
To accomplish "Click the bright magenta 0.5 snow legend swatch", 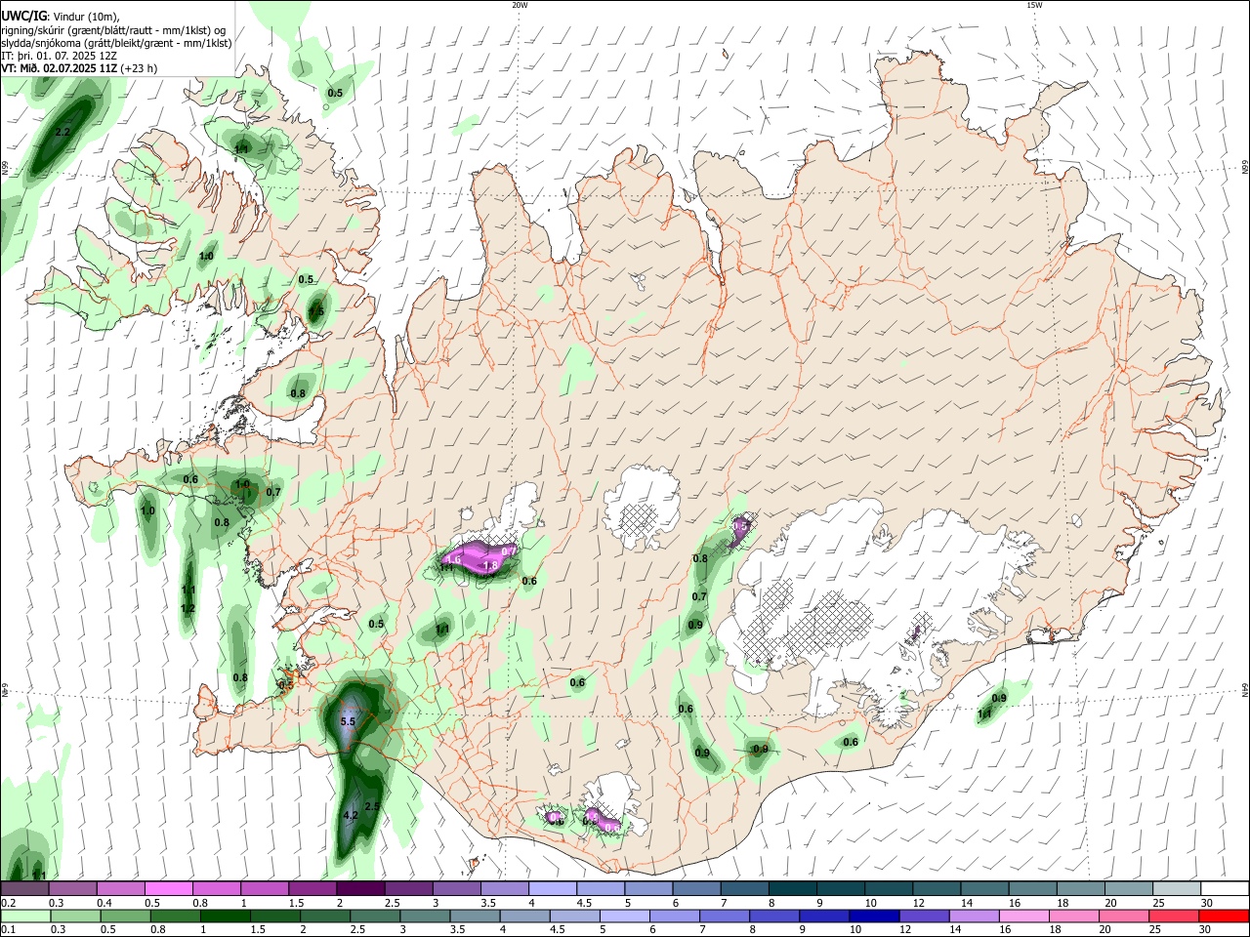I will click(x=168, y=888).
